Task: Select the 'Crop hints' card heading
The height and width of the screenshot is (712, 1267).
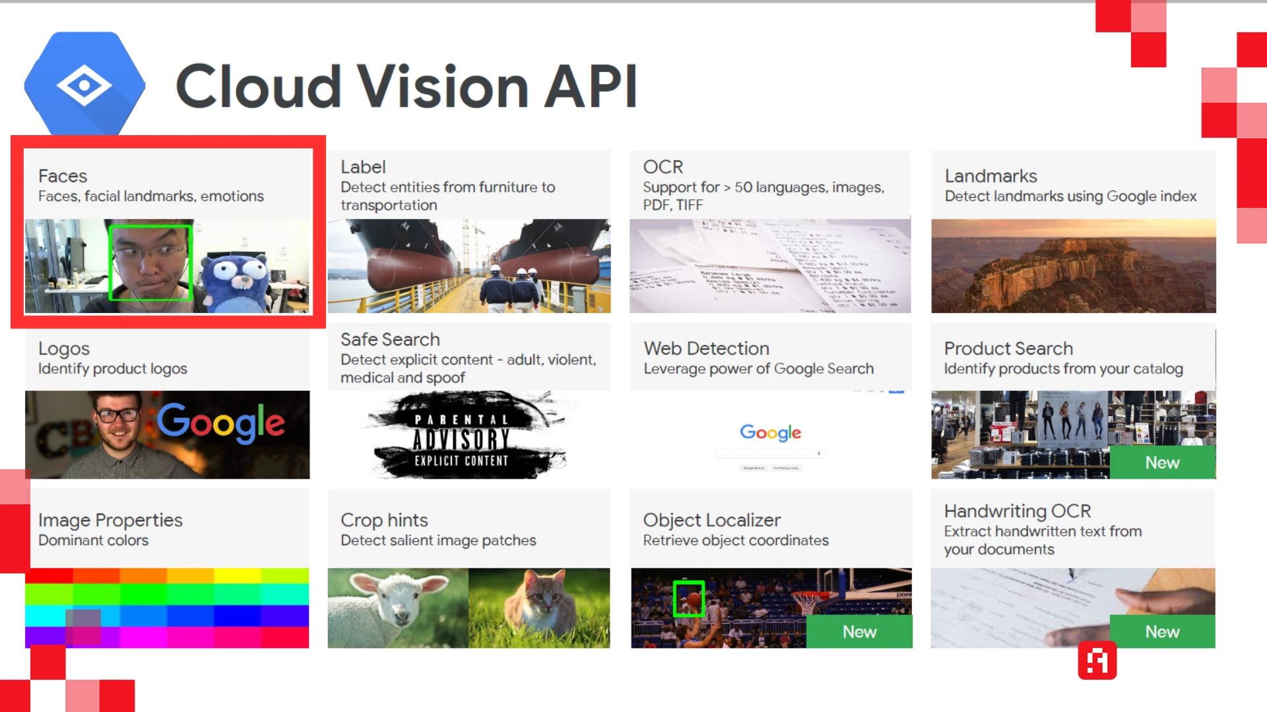Action: coord(384,520)
